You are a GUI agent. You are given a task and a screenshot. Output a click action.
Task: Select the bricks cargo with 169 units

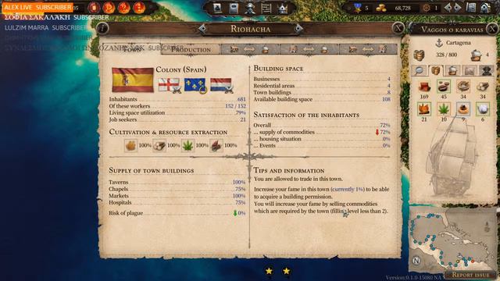(x=424, y=87)
